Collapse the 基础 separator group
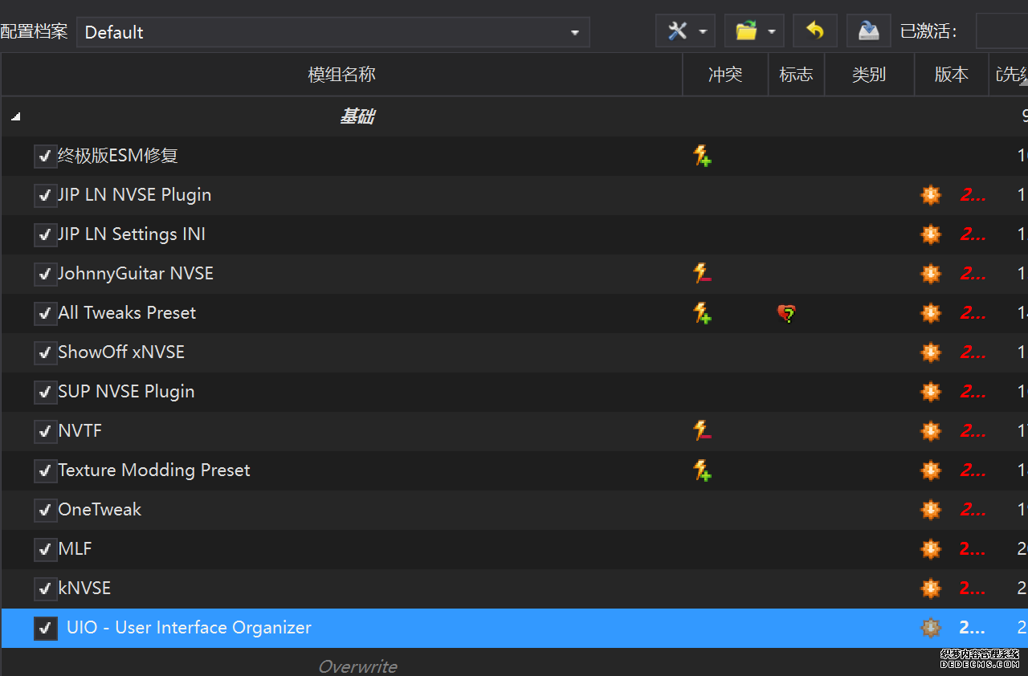Screen dimensions: 1028x676 (x=15, y=117)
